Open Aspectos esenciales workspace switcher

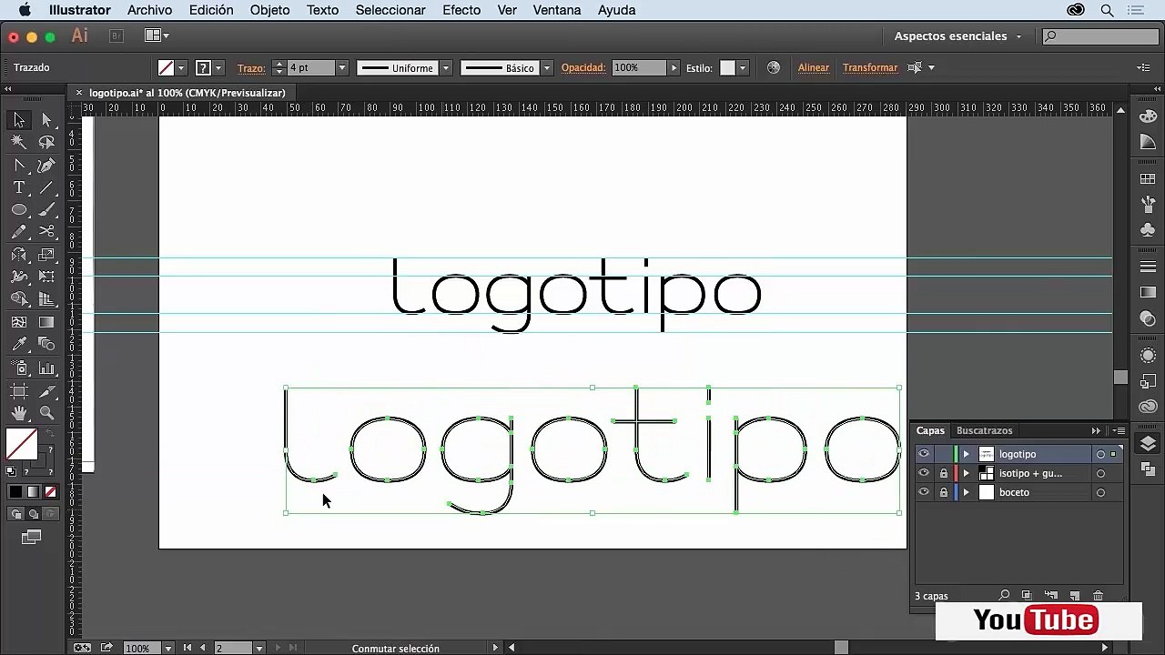click(x=957, y=36)
